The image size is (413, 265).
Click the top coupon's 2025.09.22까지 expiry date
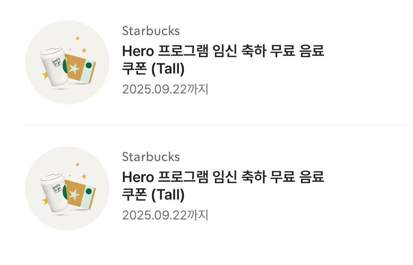click(165, 89)
